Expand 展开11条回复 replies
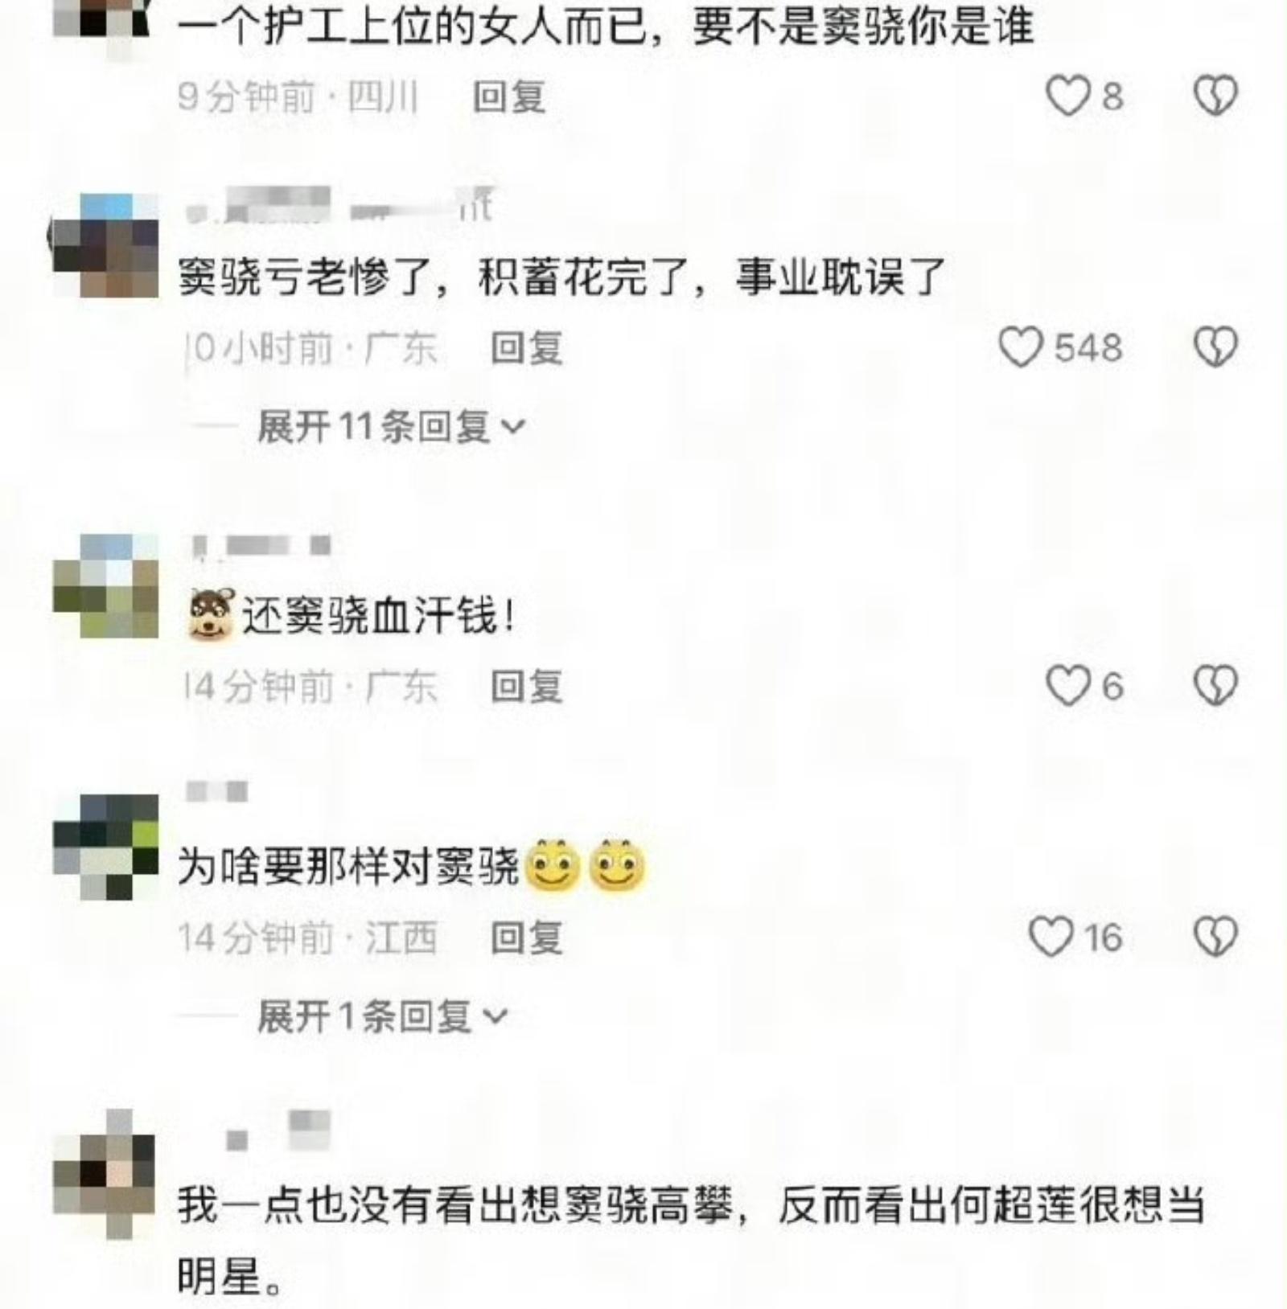Image resolution: width=1287 pixels, height=1309 pixels. click(x=391, y=426)
